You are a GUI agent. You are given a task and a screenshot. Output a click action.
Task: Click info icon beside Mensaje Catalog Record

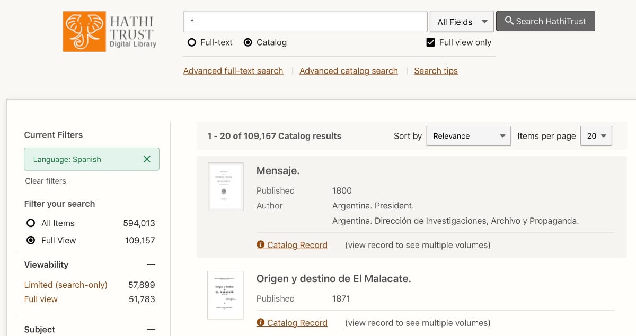[x=260, y=245]
